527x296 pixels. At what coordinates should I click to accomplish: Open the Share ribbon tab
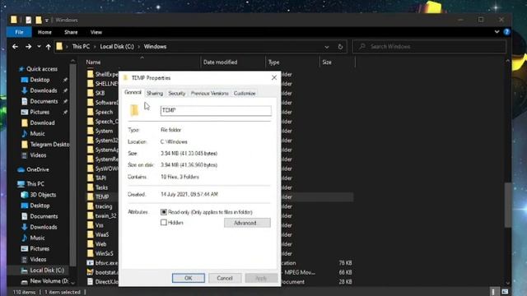pyautogui.click(x=71, y=32)
